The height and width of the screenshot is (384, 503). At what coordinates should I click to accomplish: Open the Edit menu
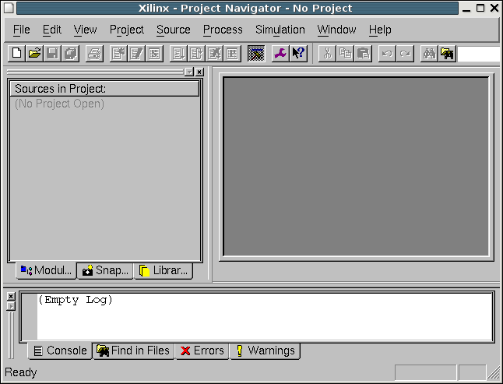tap(51, 30)
